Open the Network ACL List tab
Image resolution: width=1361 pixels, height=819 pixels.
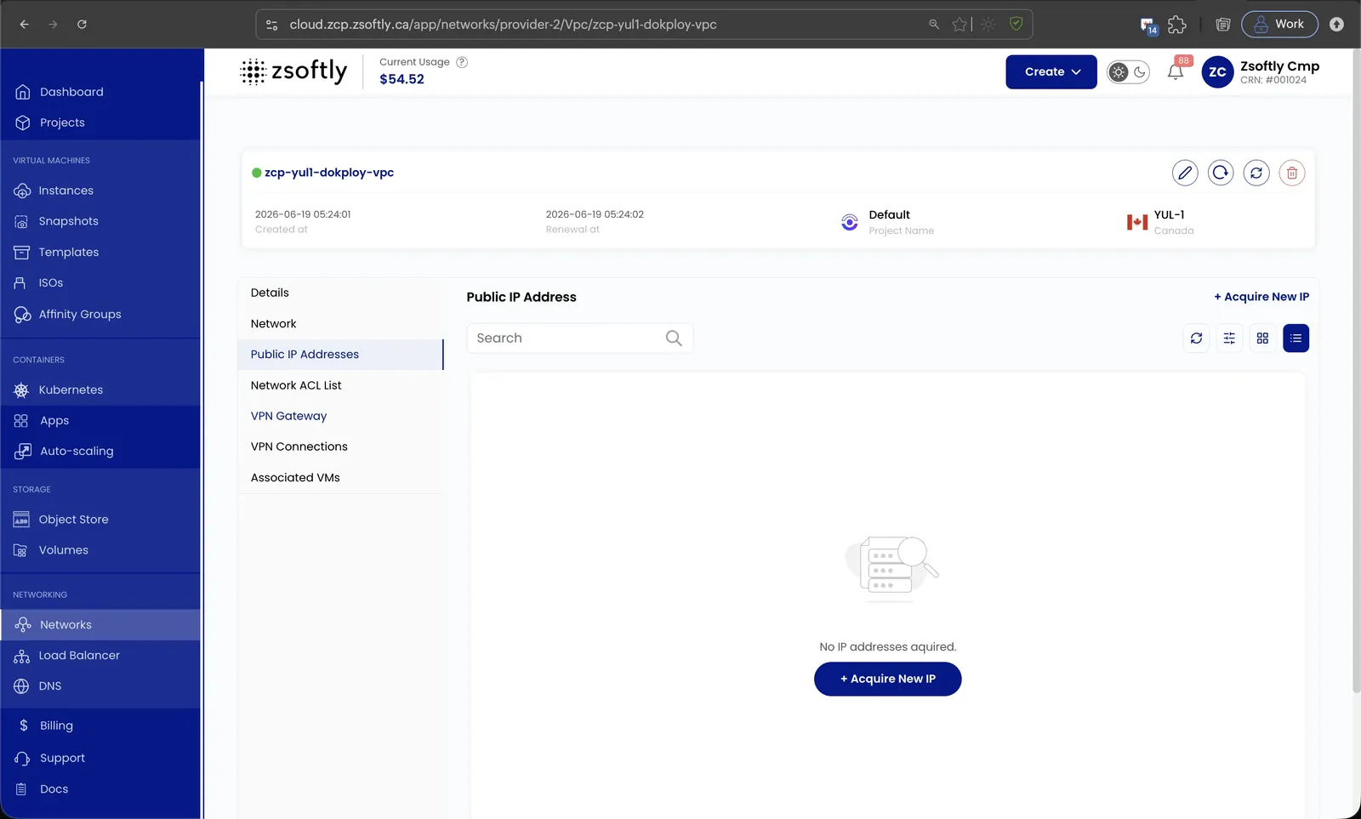click(x=296, y=385)
